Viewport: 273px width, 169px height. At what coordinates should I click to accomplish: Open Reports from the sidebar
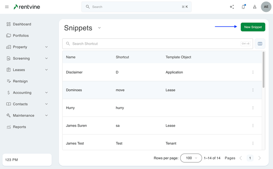(19, 127)
